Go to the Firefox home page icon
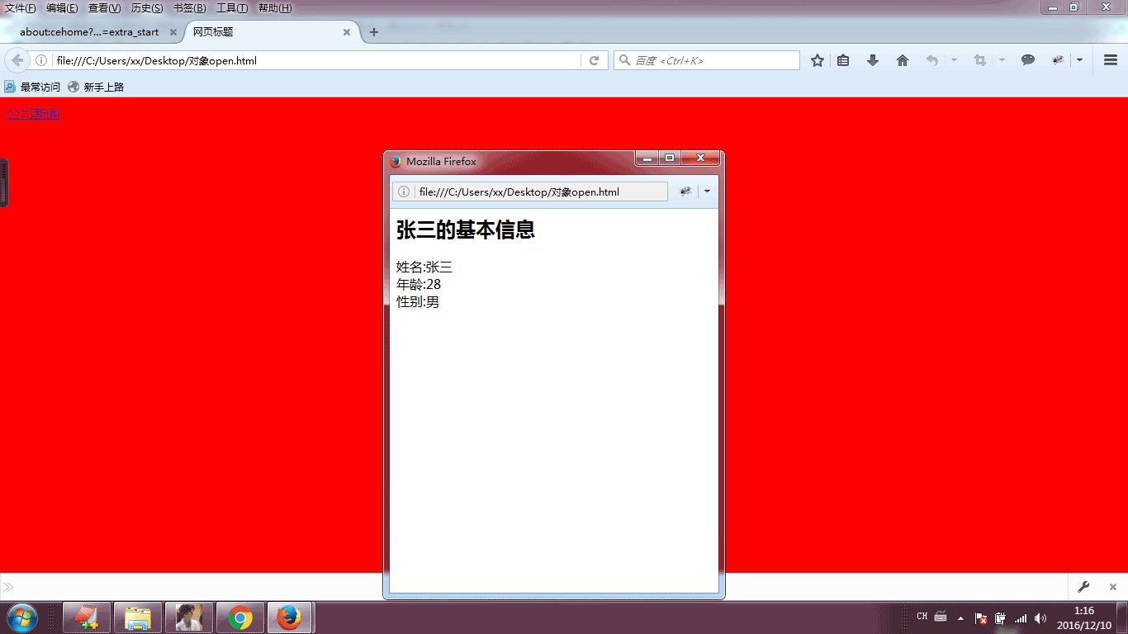Viewport: 1128px width, 634px height. [x=902, y=60]
